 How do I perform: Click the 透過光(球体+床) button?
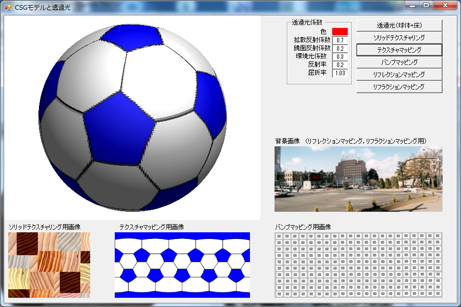[x=399, y=26]
